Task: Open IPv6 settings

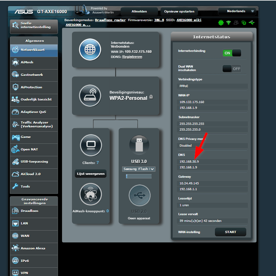Action: point(34,261)
